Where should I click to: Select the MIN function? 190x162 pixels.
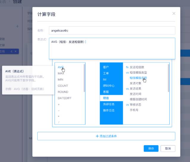pyautogui.click(x=61, y=79)
